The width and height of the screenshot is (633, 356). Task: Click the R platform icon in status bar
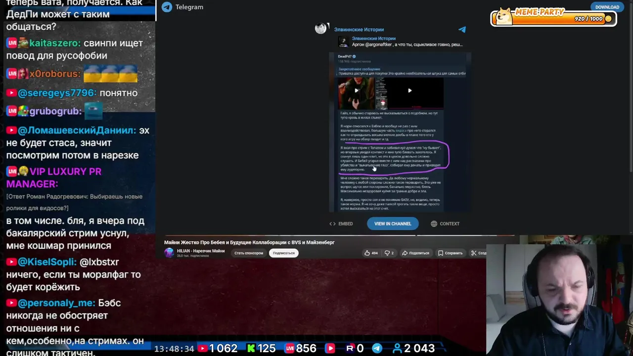(x=350, y=349)
